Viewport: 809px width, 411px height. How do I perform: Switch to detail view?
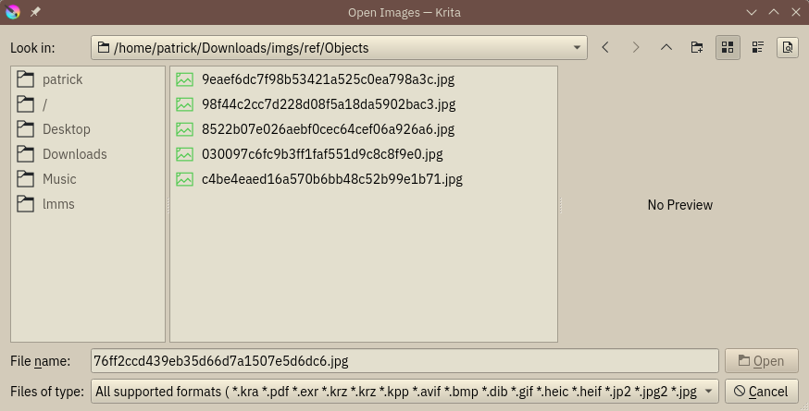tap(757, 48)
